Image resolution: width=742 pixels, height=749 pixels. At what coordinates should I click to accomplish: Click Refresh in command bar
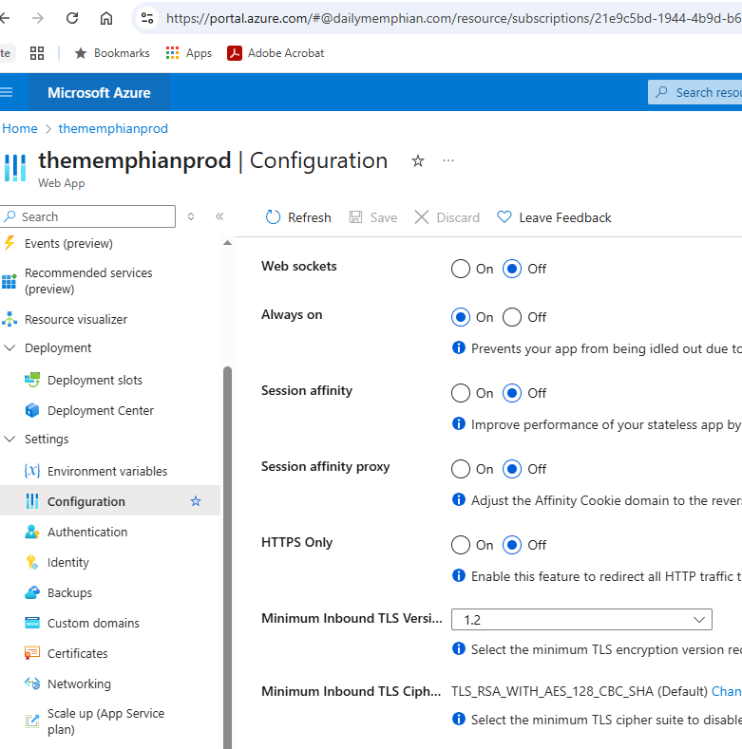click(298, 217)
